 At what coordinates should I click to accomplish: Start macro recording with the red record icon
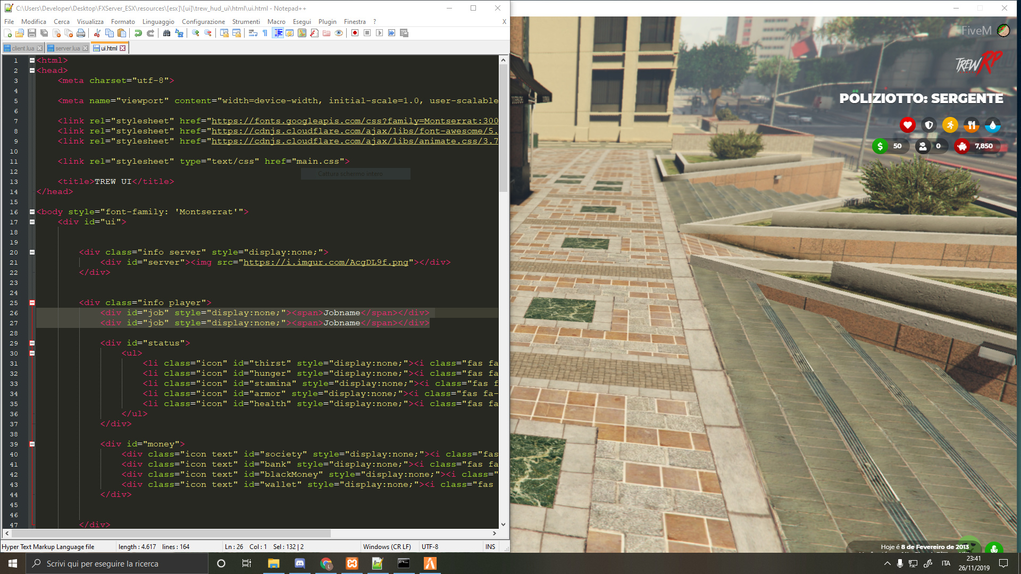pos(354,33)
